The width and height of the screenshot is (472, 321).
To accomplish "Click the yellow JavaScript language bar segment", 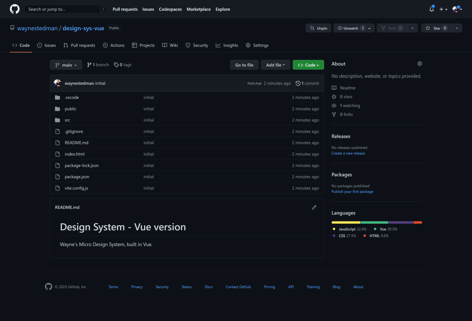I will tap(346, 222).
